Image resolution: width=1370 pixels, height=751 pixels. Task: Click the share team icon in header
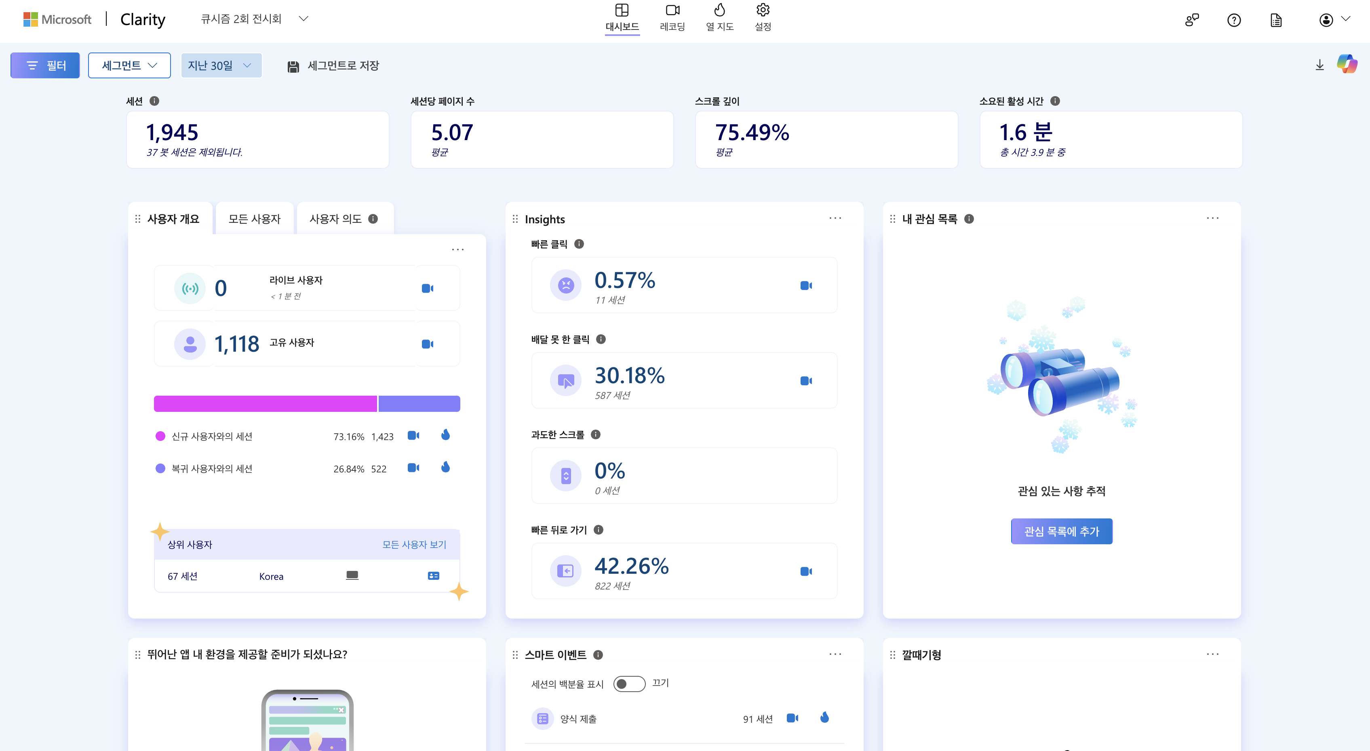(x=1192, y=20)
